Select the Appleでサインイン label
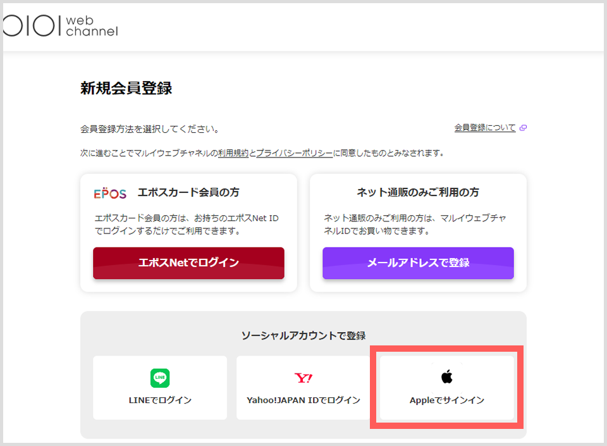Image resolution: width=607 pixels, height=446 pixels. click(447, 400)
